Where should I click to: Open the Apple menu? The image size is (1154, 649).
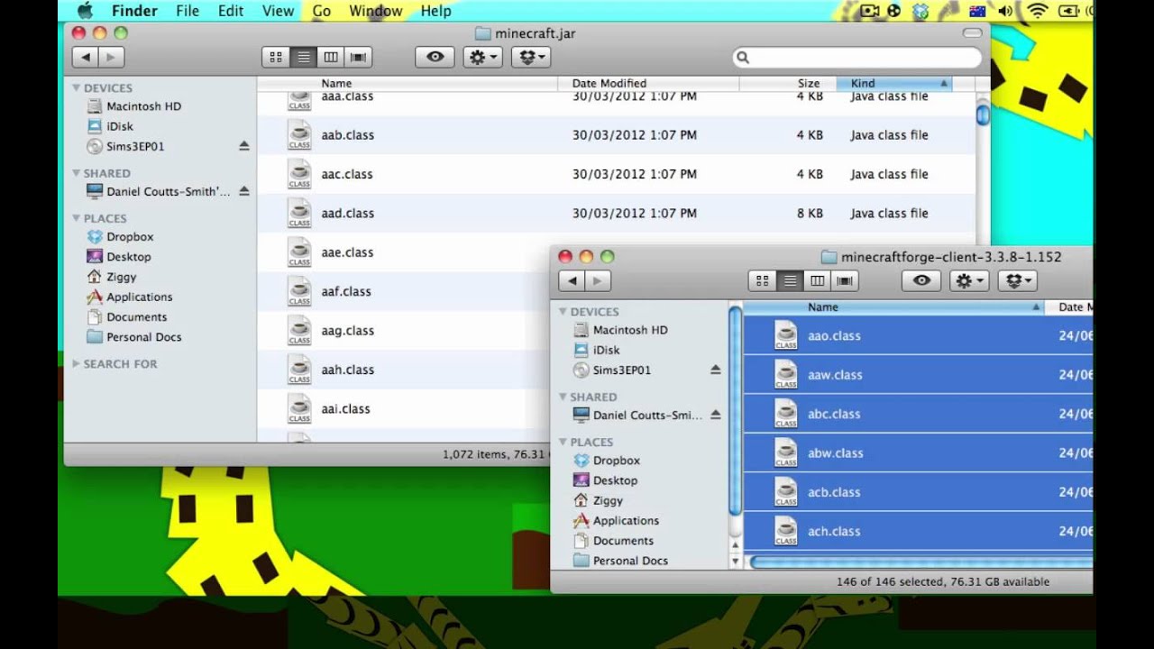tap(86, 11)
